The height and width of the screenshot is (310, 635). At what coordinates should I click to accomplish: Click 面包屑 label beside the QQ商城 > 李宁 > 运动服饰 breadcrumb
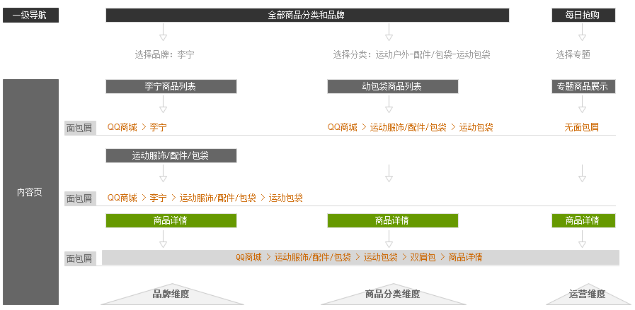(80, 198)
